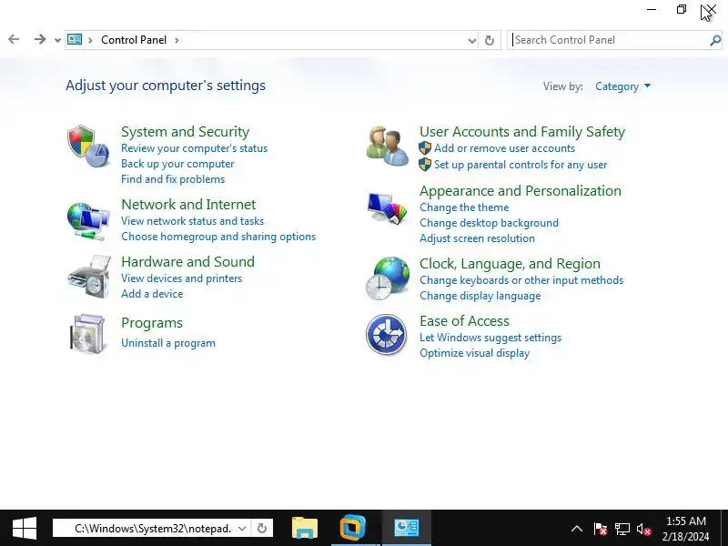Open recent locations dropdown arrow
728x546 pixels.
click(57, 40)
